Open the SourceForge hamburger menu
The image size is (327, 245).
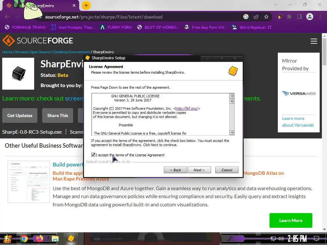(x=314, y=41)
